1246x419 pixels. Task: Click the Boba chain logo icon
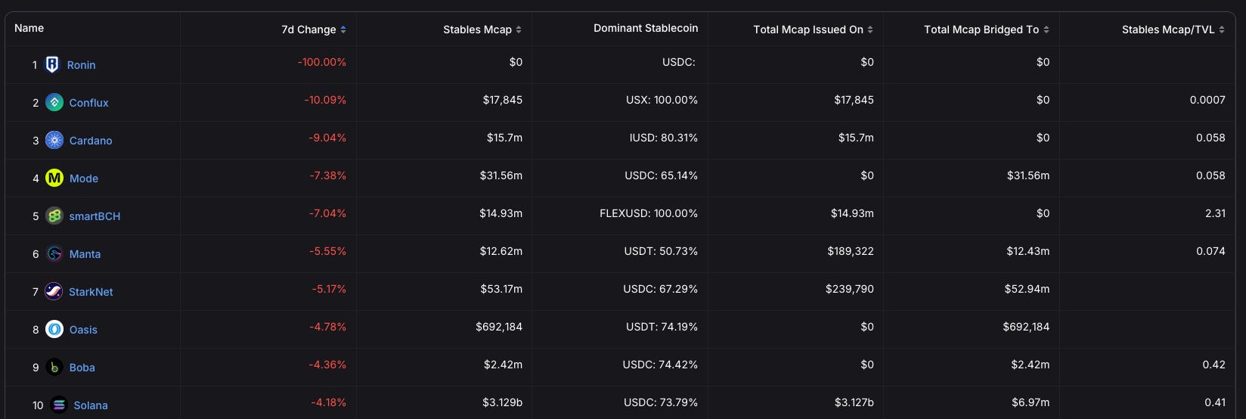tap(54, 368)
